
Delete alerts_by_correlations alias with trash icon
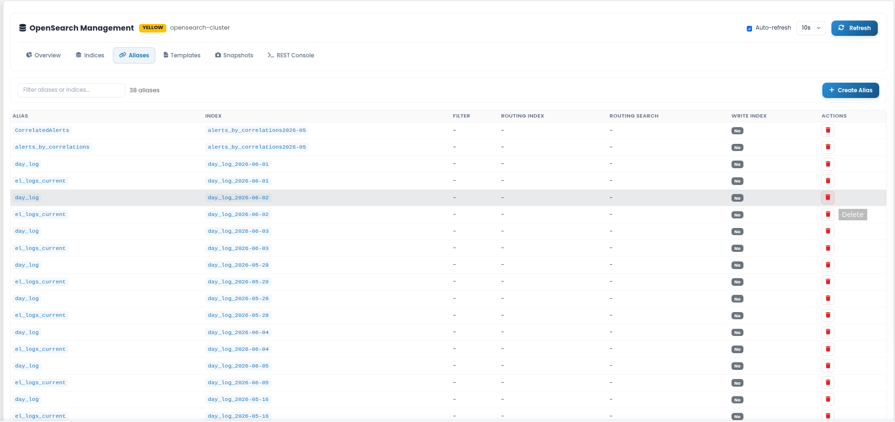coord(828,147)
